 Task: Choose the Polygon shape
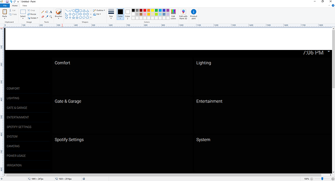tap(84, 11)
